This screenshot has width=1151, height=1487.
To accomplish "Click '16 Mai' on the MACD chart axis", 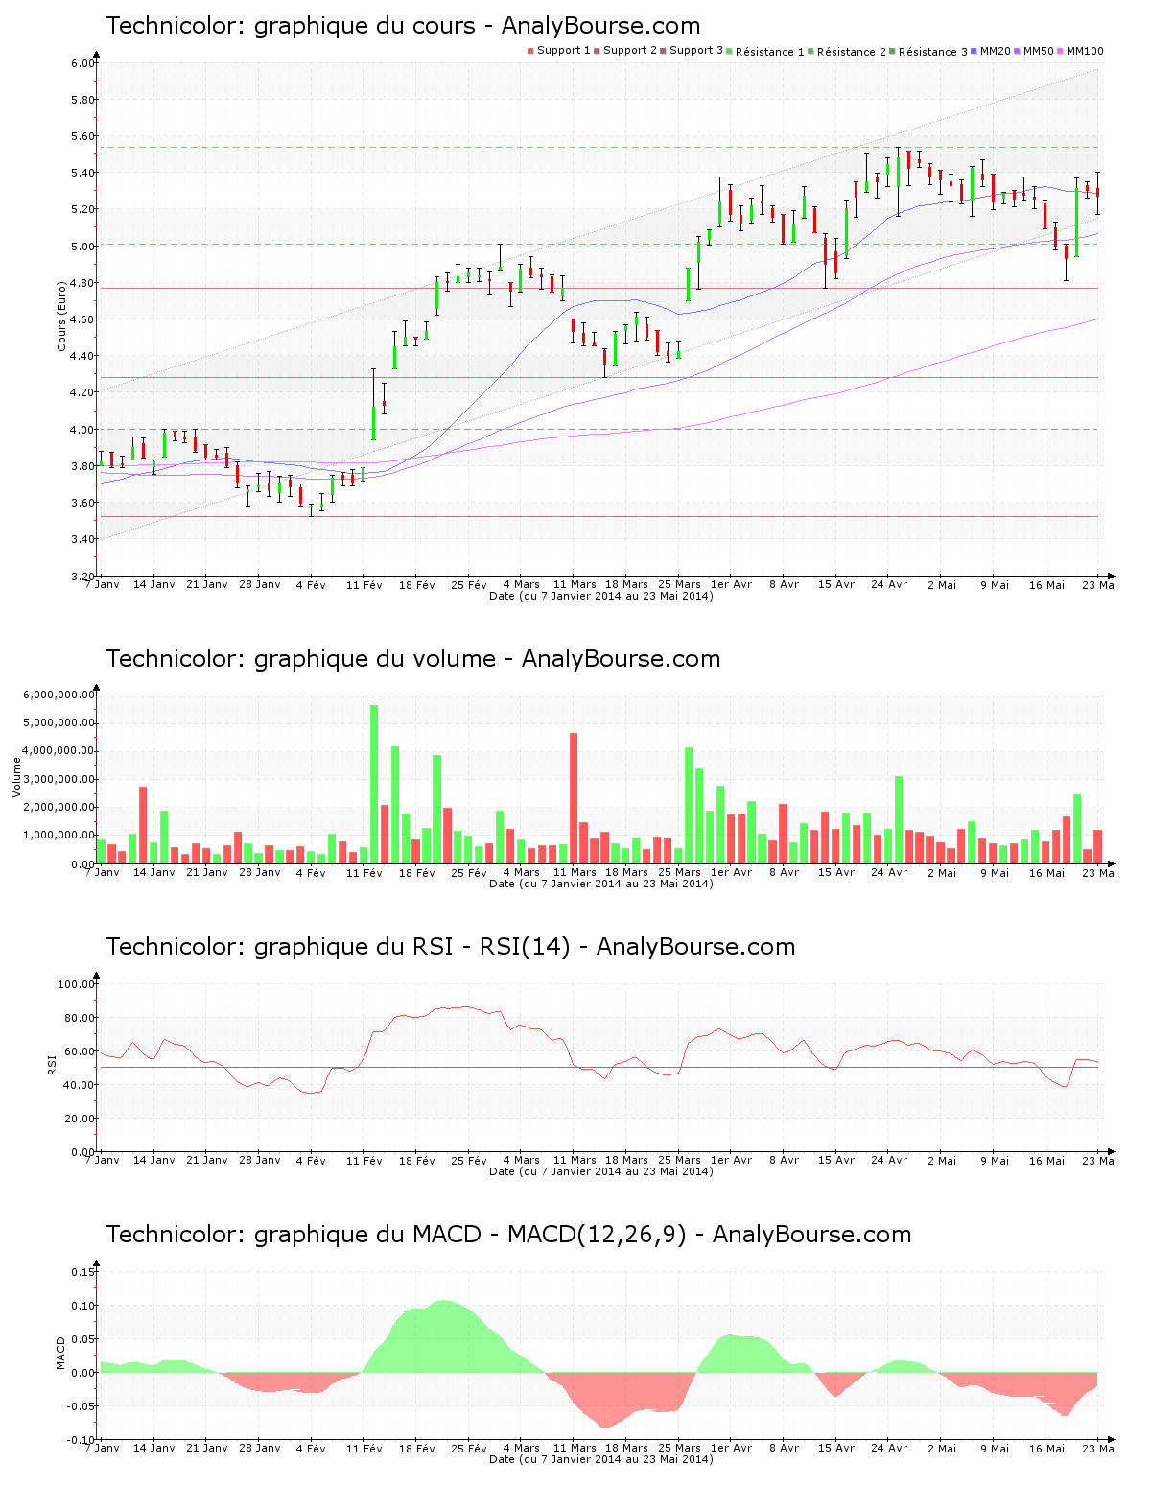I will click(x=1047, y=1448).
